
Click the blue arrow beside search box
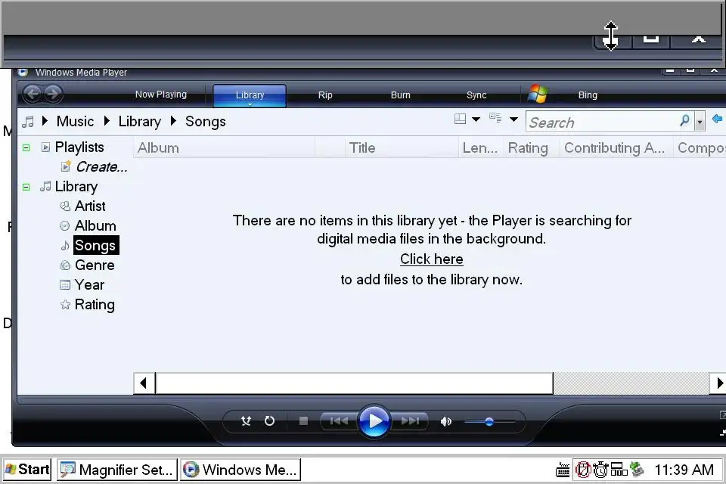click(x=717, y=119)
